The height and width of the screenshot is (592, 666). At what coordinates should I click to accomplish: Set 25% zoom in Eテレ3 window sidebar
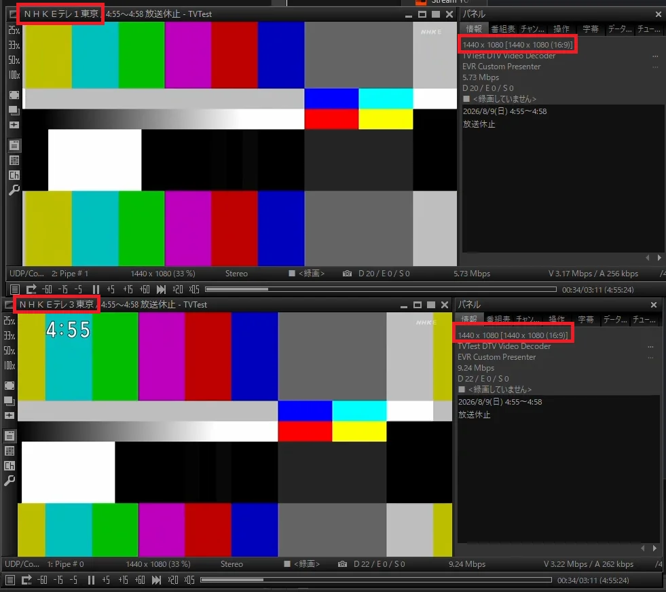tap(10, 320)
